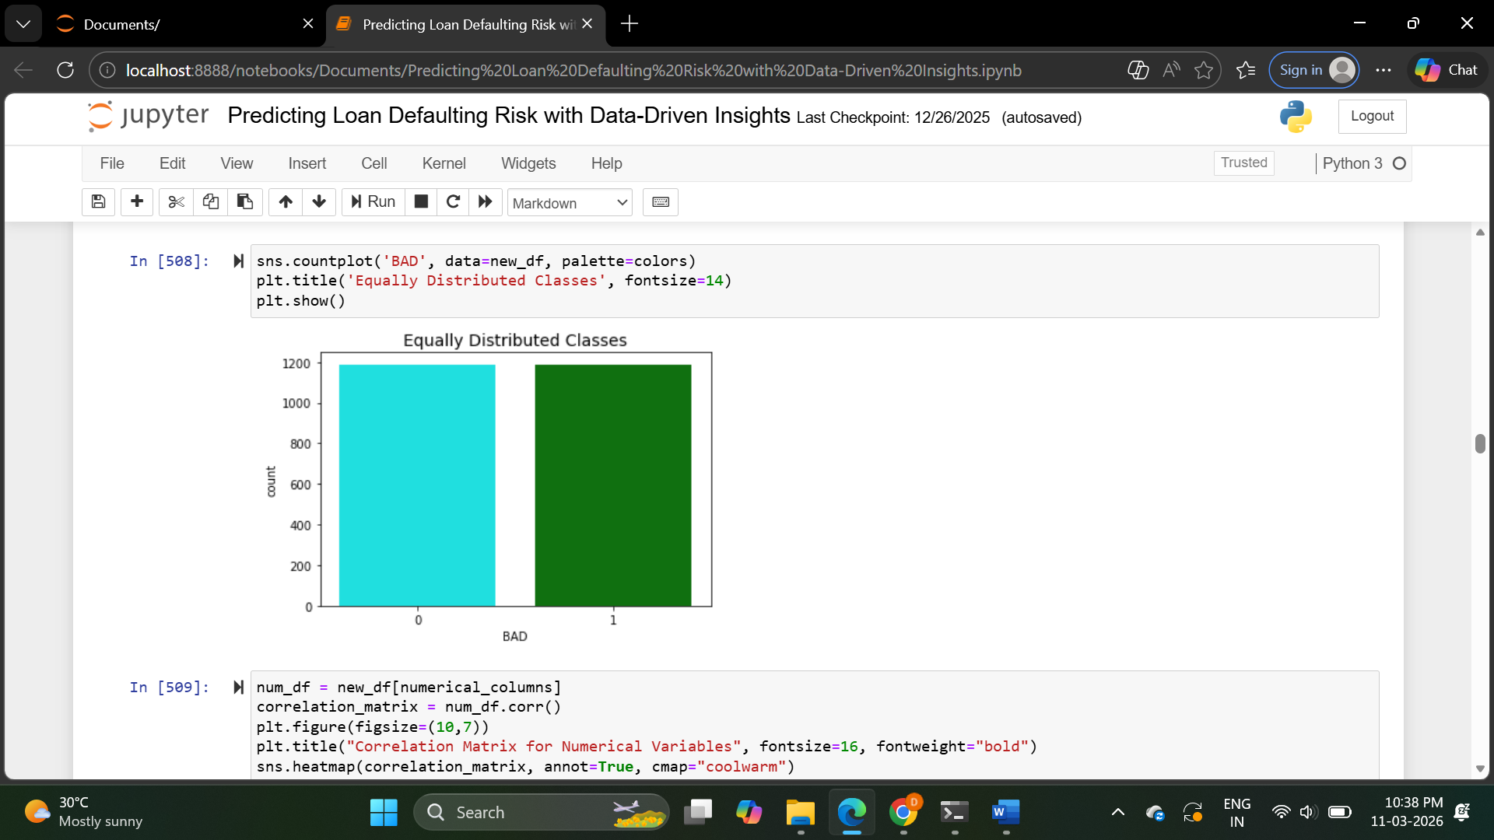Open Word from the taskbar

coord(1005,813)
